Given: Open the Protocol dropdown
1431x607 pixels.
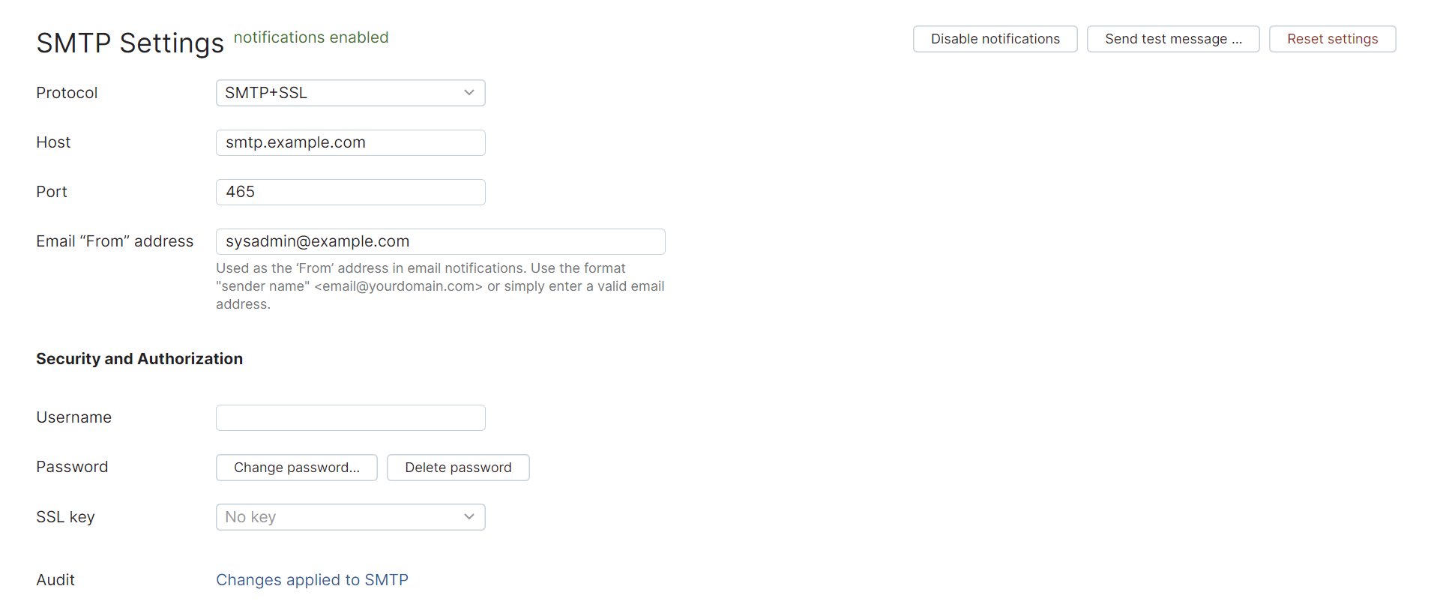Looking at the screenshot, I should pos(350,92).
